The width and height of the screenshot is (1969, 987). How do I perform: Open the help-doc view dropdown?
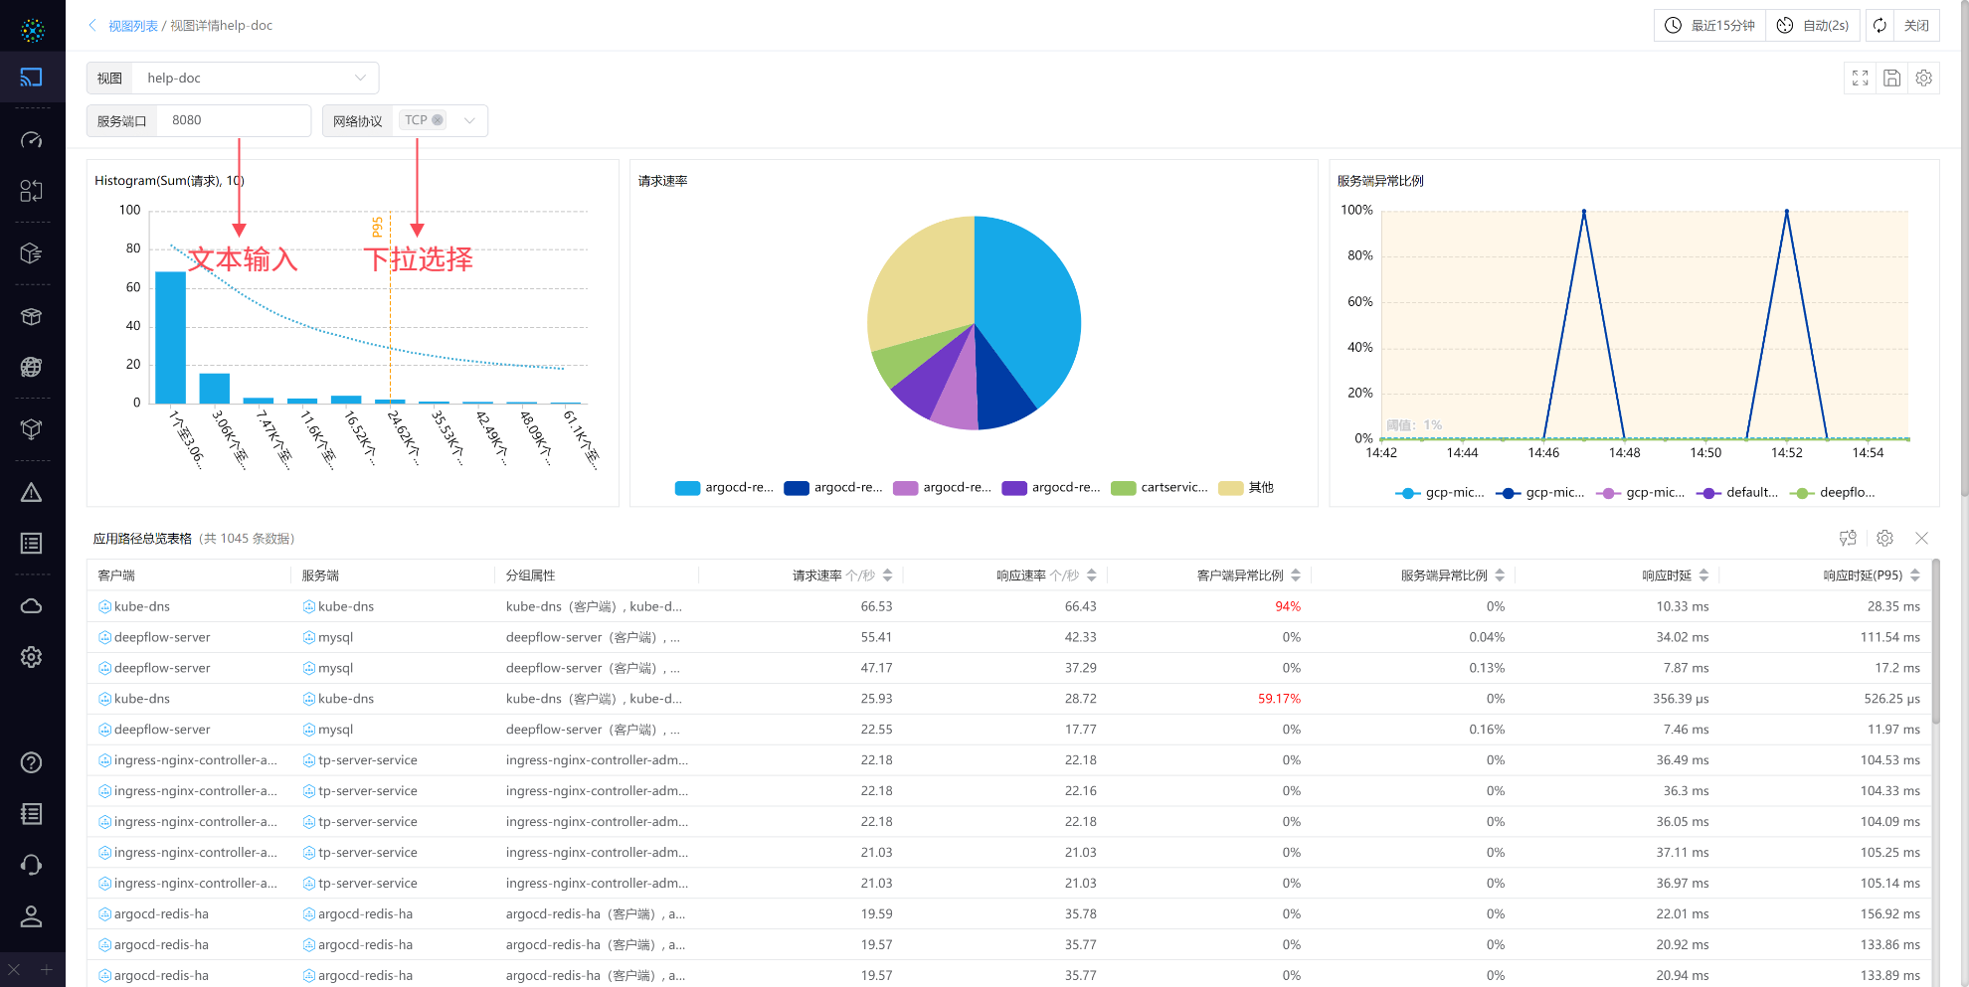(x=254, y=78)
